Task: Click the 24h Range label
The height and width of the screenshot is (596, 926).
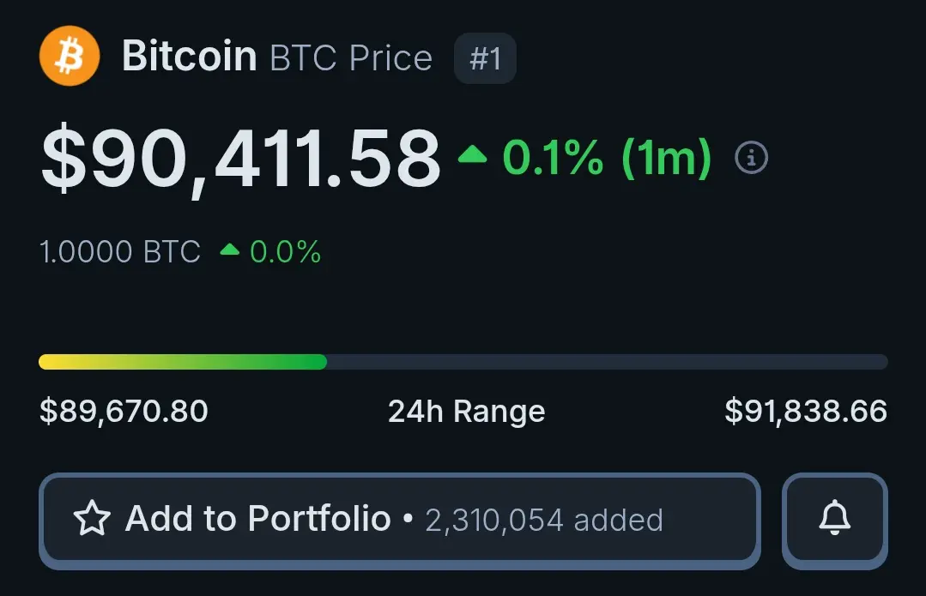Action: tap(466, 412)
